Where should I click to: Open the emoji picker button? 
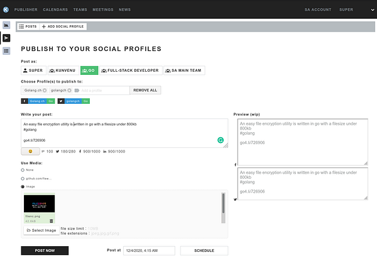point(30,151)
